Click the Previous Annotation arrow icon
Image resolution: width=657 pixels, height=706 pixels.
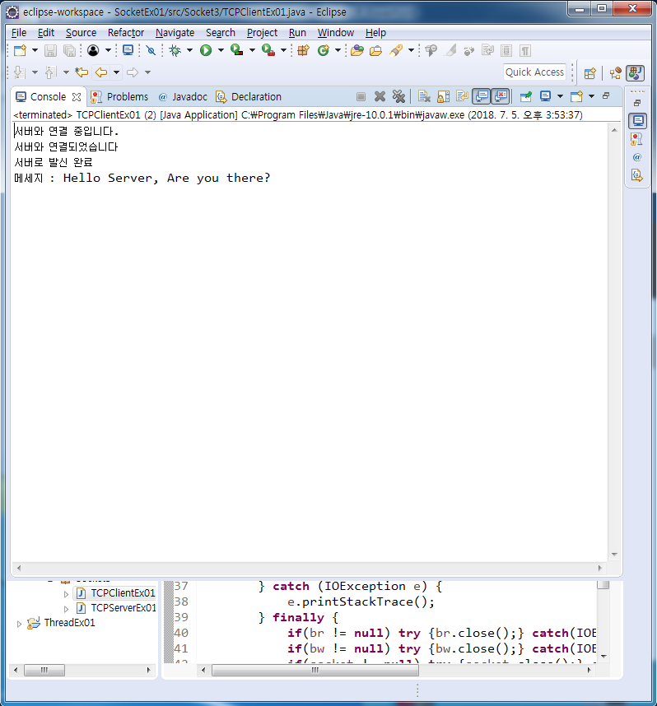point(50,72)
